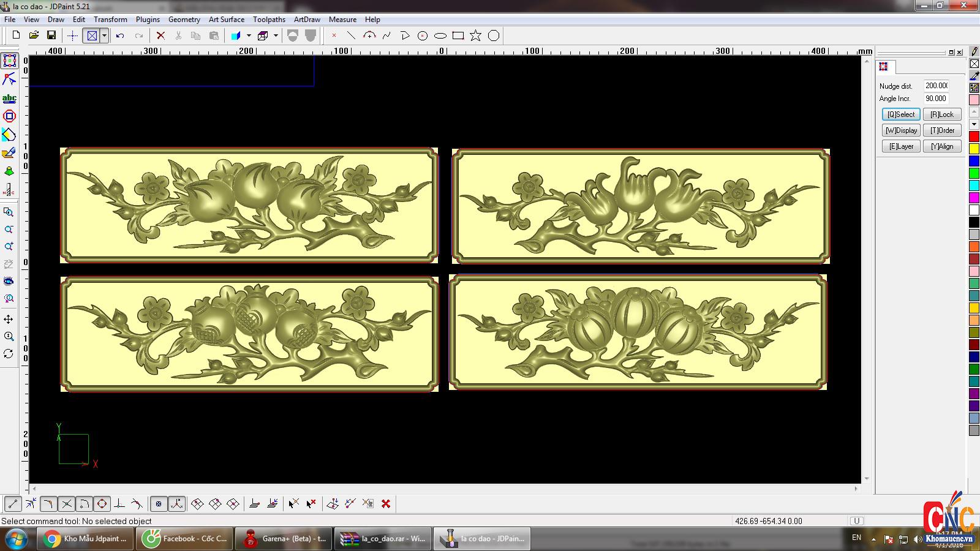Expand the wireframe box display dropdown
Viewport: 980px width, 551px height.
[x=276, y=36]
